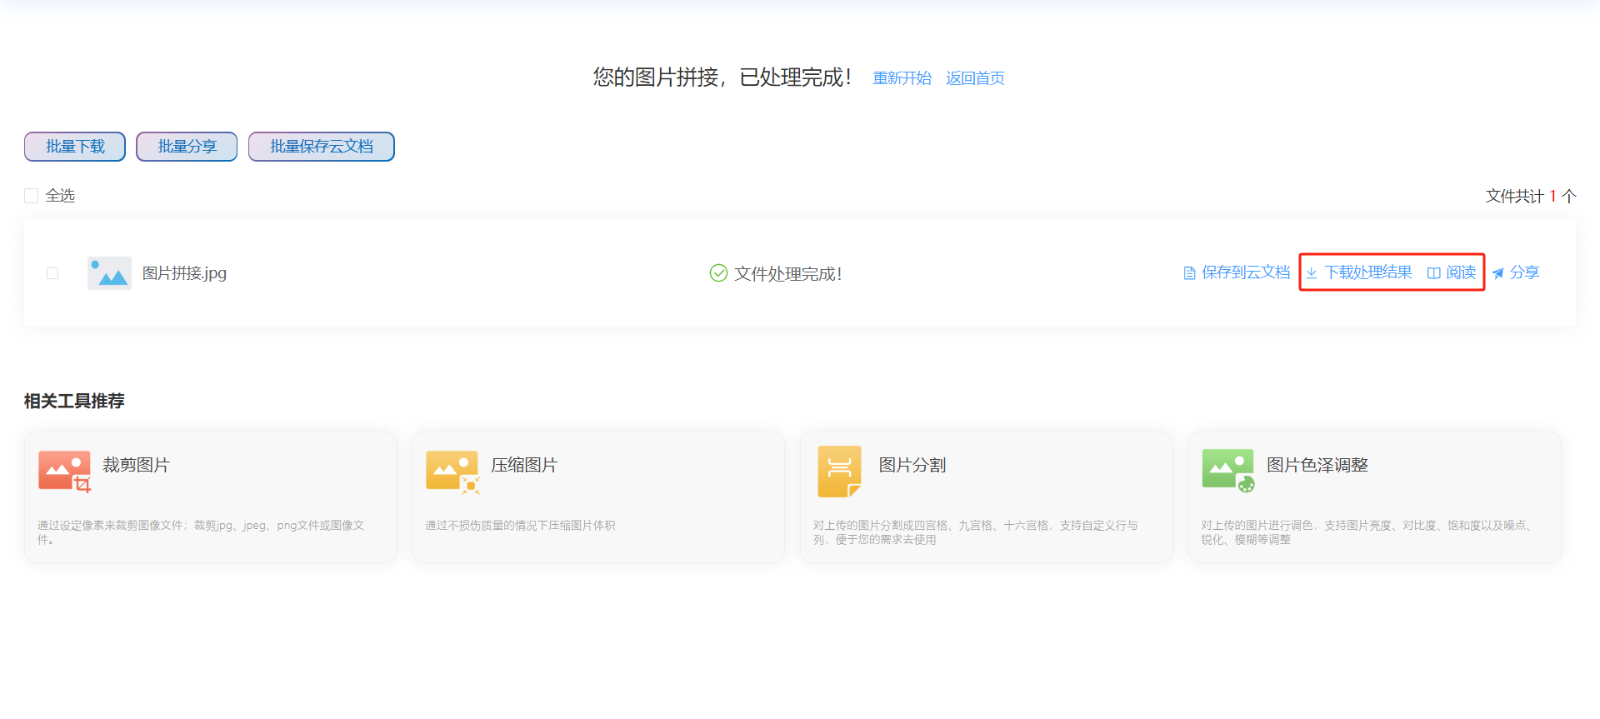Open the 压缩图片 compress tool icon
Screen dimensions: 1600x719
(452, 472)
